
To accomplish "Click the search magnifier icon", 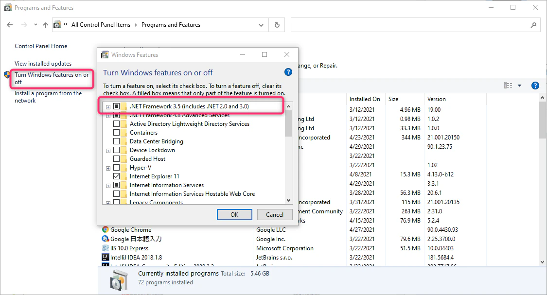I will (533, 25).
